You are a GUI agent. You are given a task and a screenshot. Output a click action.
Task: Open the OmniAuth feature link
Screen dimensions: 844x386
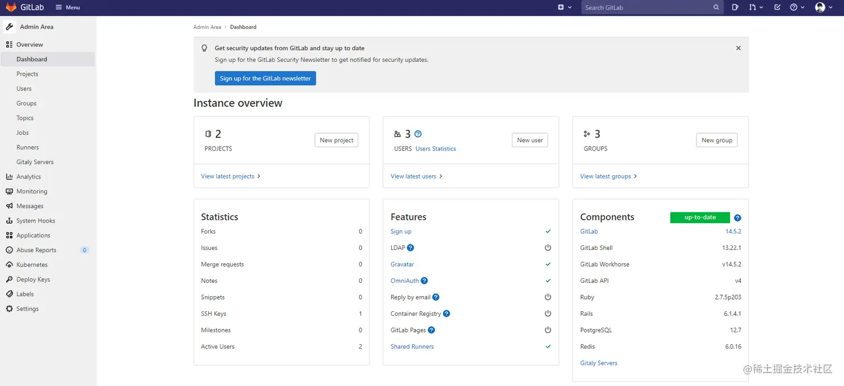click(x=405, y=281)
